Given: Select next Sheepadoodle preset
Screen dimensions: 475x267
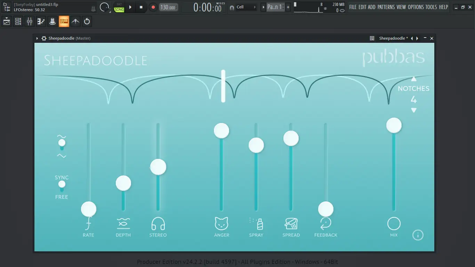Looking at the screenshot, I should click(417, 38).
